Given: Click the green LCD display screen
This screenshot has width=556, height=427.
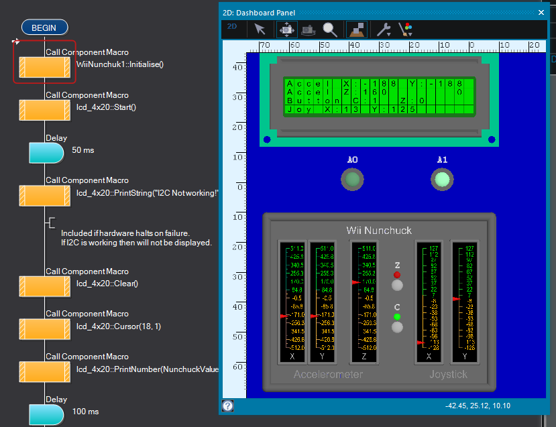Looking at the screenshot, I should click(380, 97).
